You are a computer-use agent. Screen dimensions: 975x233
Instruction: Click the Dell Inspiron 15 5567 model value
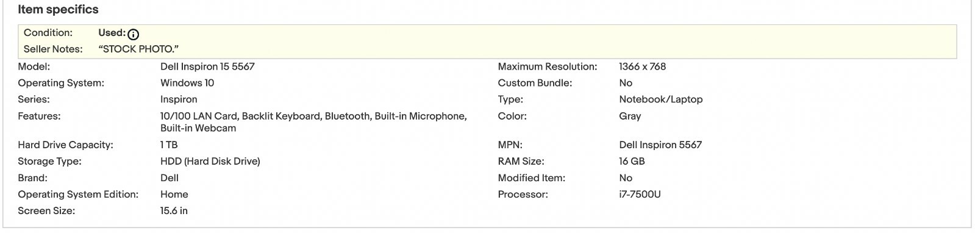(x=207, y=66)
